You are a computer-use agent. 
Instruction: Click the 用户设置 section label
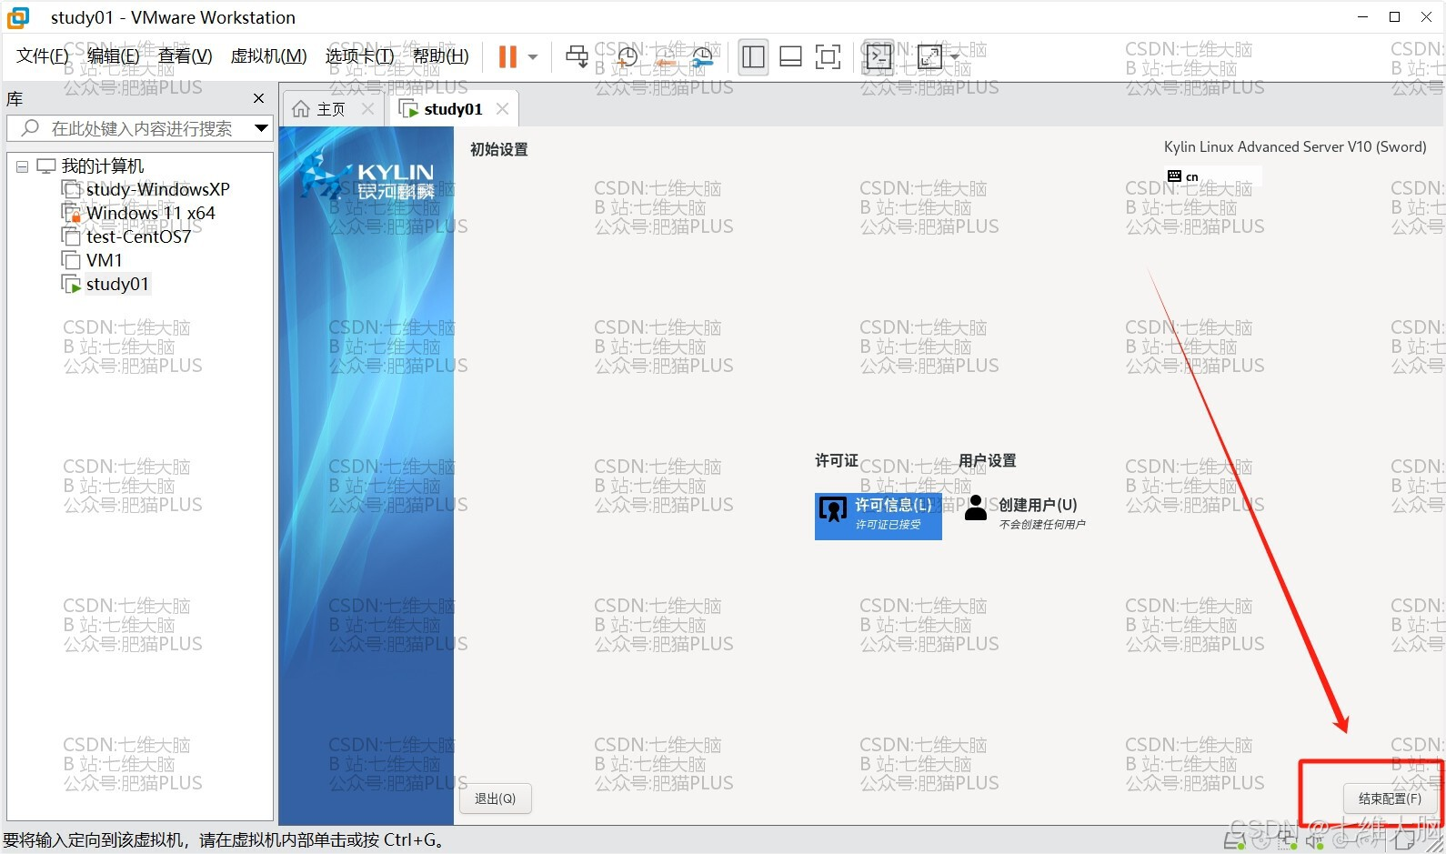click(988, 460)
